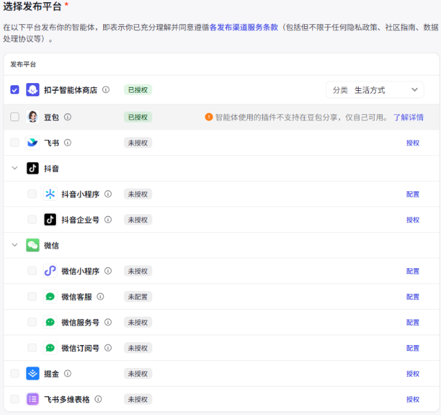Open info tooltip next to 微信订阅号

click(x=108, y=348)
